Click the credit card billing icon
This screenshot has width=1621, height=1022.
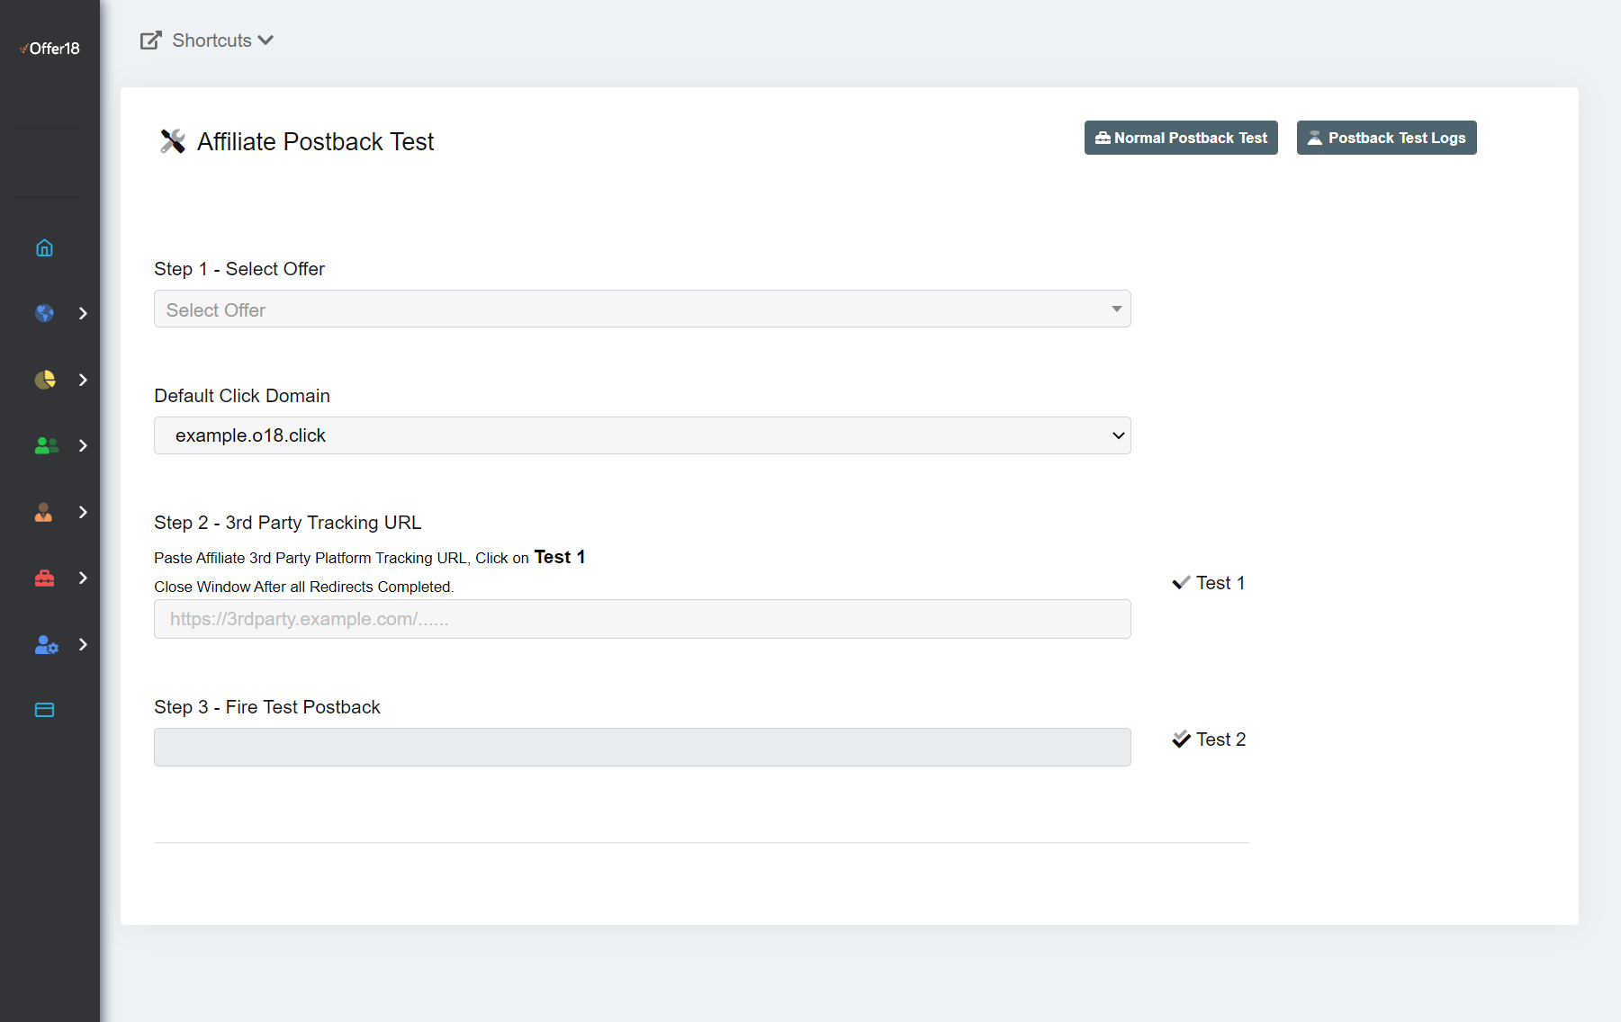point(44,710)
